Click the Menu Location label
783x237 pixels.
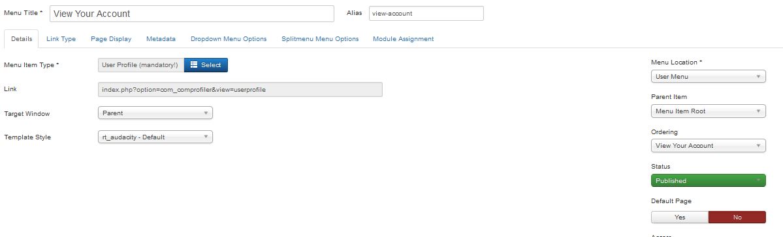pos(677,63)
